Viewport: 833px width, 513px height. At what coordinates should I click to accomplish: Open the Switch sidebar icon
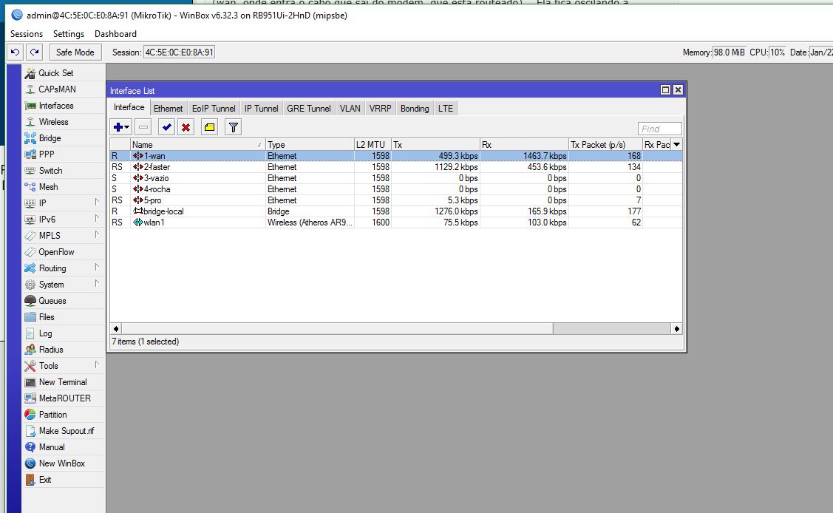pos(30,171)
